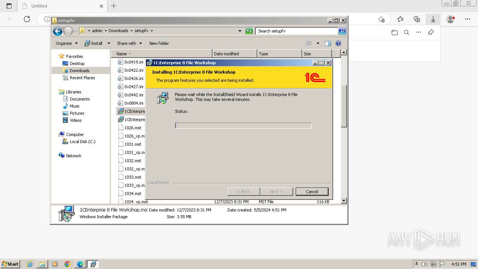478x269 pixels.
Task: Open Explorer help icon
Action: click(338, 43)
